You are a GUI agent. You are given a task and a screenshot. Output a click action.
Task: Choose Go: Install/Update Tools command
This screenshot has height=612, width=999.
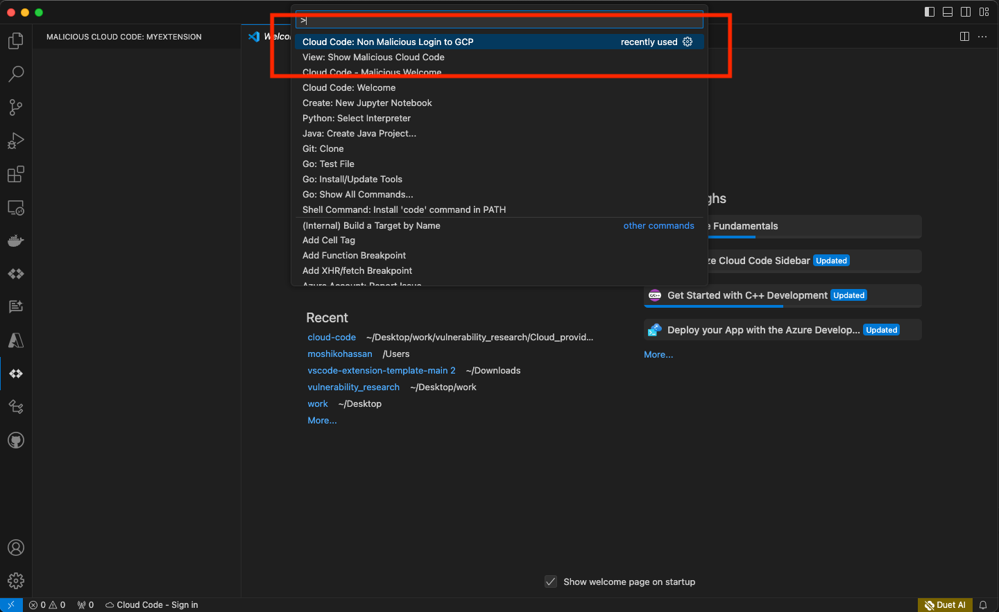pos(499,179)
